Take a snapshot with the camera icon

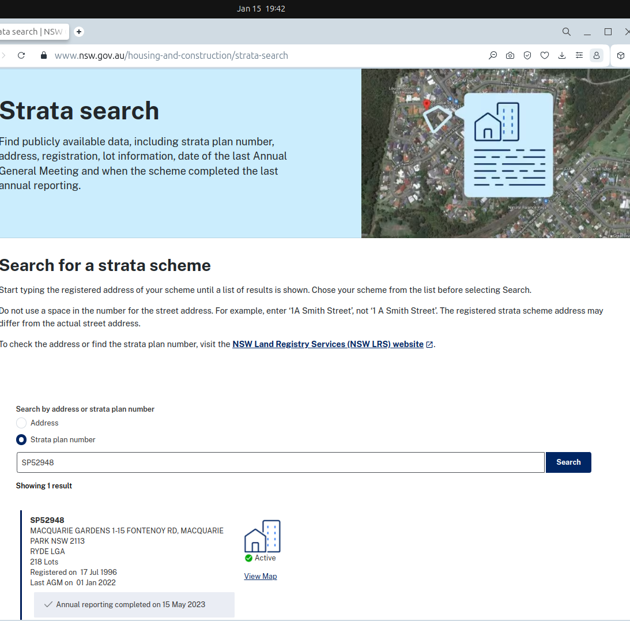tap(510, 55)
